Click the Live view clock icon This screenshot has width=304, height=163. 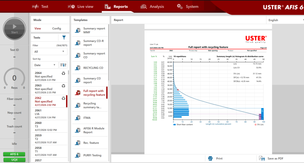coord(71,7)
